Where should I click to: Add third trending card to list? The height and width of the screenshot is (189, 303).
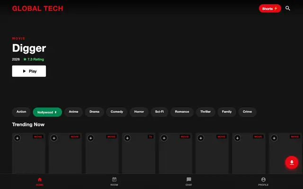[x=90, y=138]
